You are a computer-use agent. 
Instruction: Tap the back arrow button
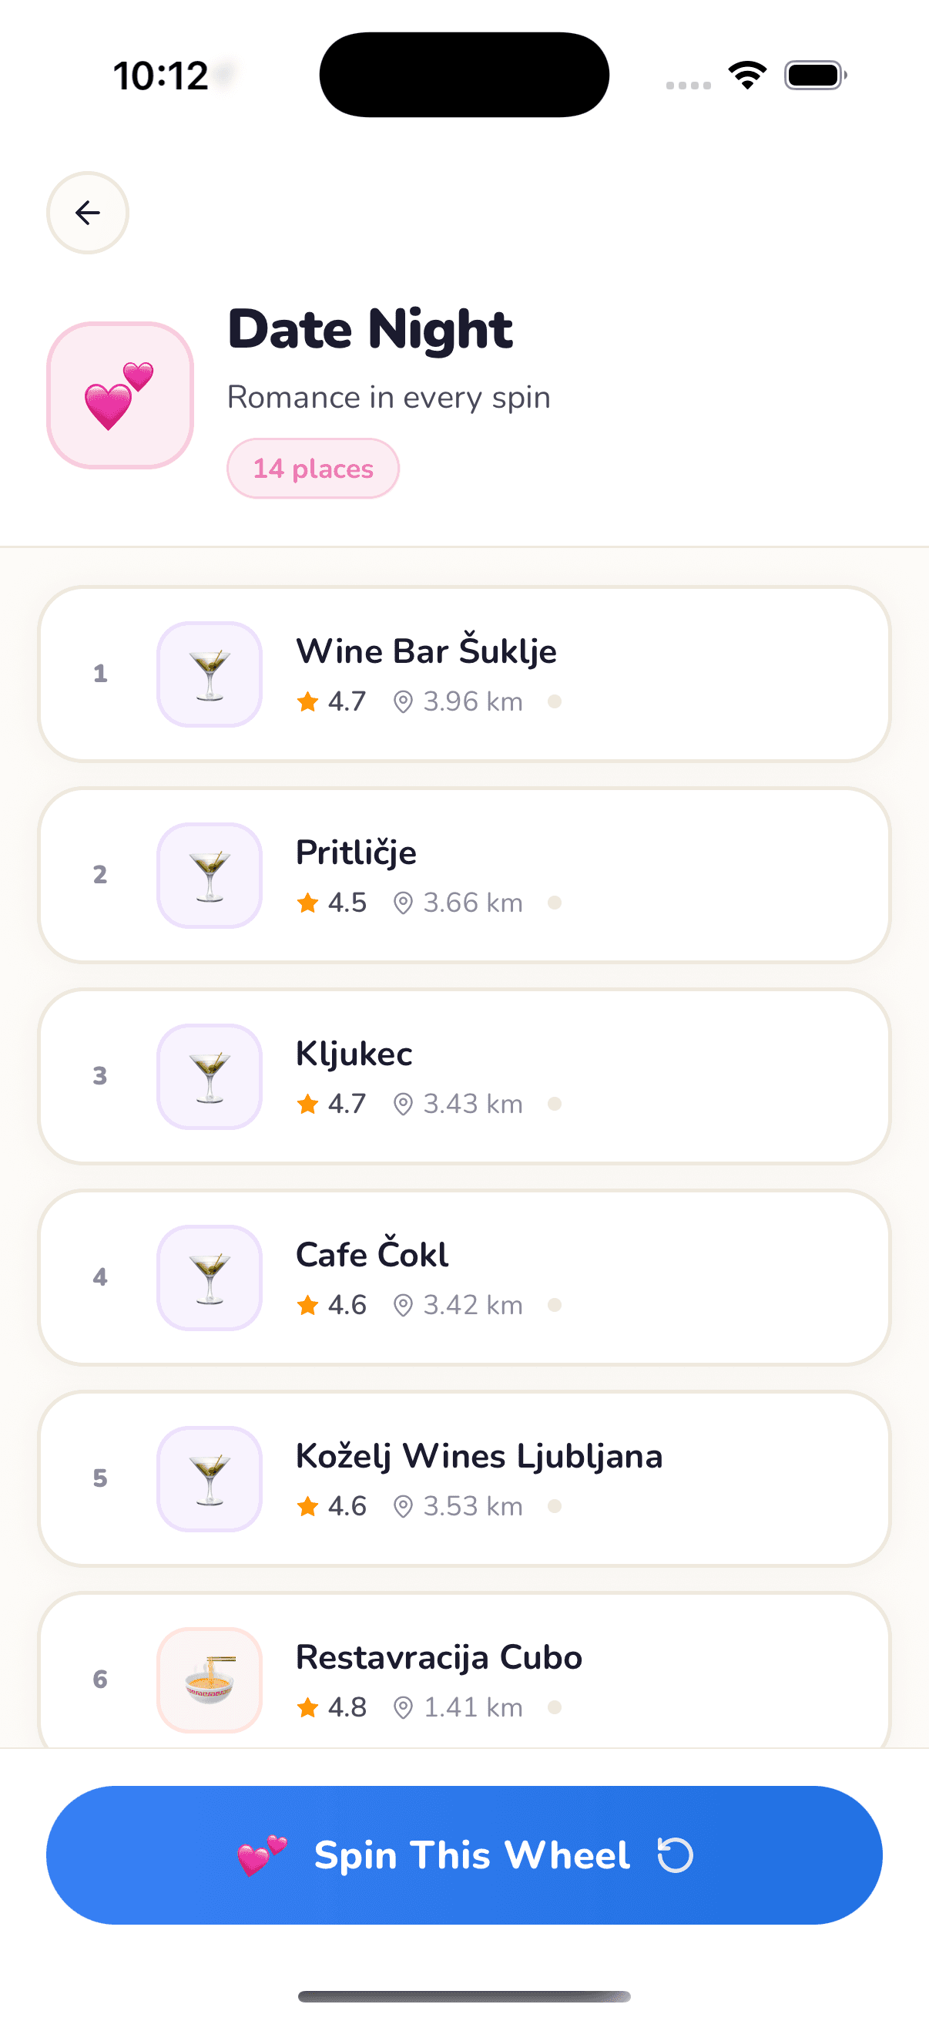(88, 213)
